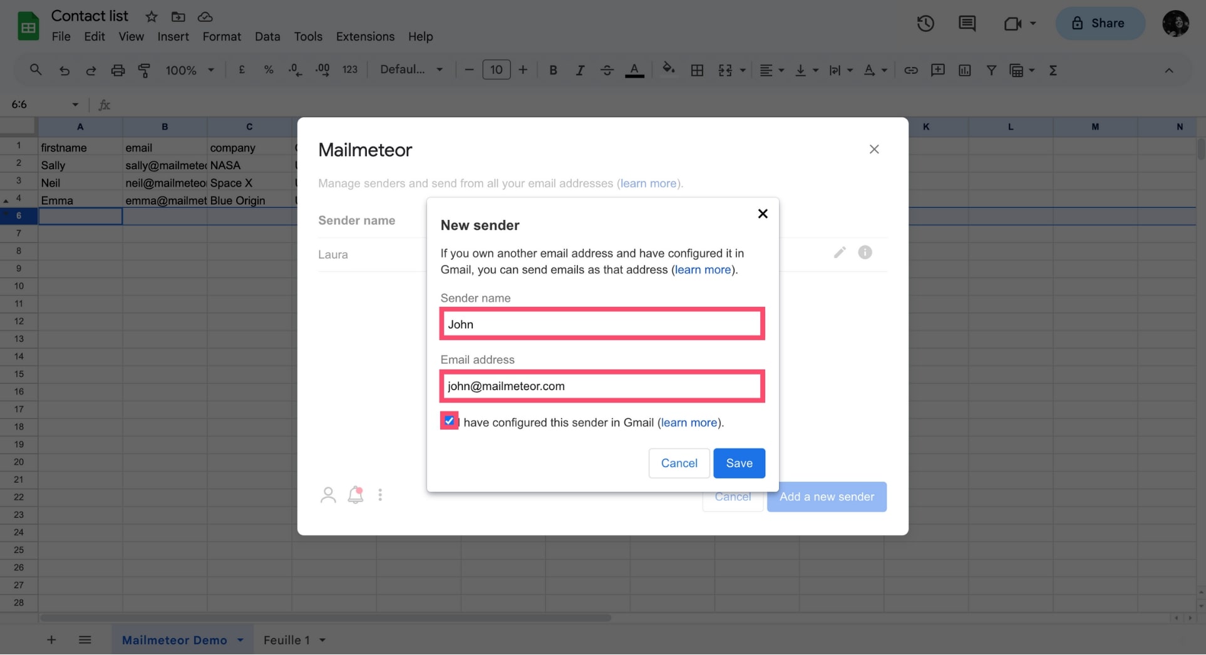Open vertical align dropdown

click(x=807, y=70)
